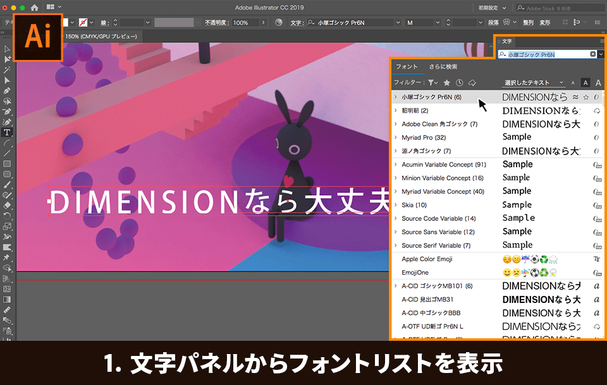Open the 不透明度 opacity link
This screenshot has width=607, height=385.
pos(217,23)
